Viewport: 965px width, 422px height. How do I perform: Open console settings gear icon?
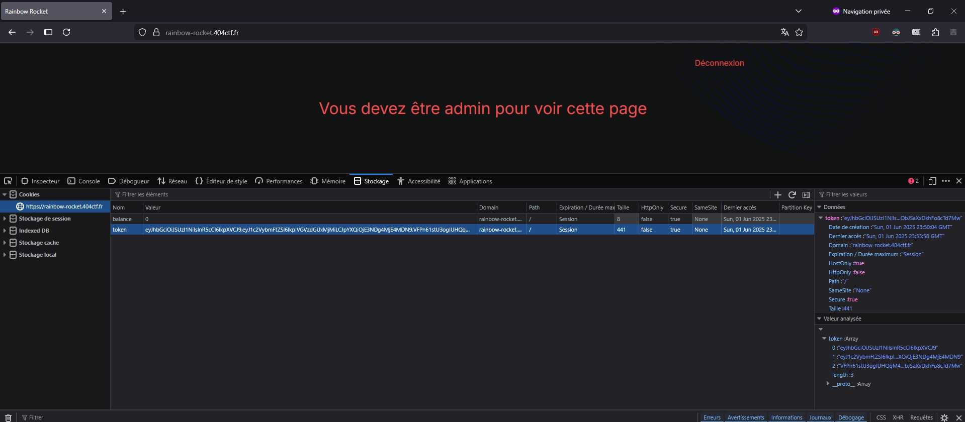click(944, 417)
